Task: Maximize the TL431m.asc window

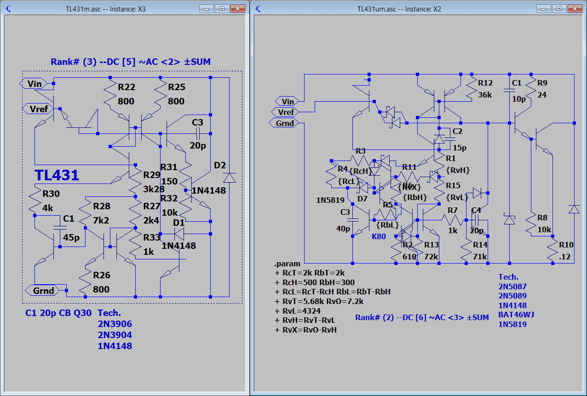Action: pos(222,9)
